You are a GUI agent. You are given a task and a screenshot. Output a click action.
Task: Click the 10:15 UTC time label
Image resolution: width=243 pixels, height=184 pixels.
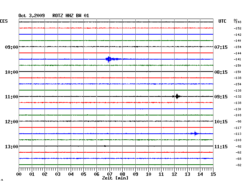221,122
